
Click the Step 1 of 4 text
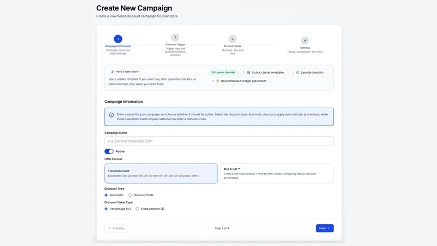click(x=222, y=228)
